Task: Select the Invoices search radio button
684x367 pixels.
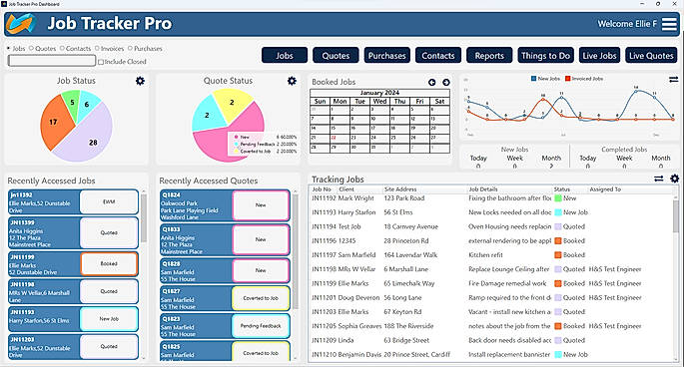Action: click(97, 48)
